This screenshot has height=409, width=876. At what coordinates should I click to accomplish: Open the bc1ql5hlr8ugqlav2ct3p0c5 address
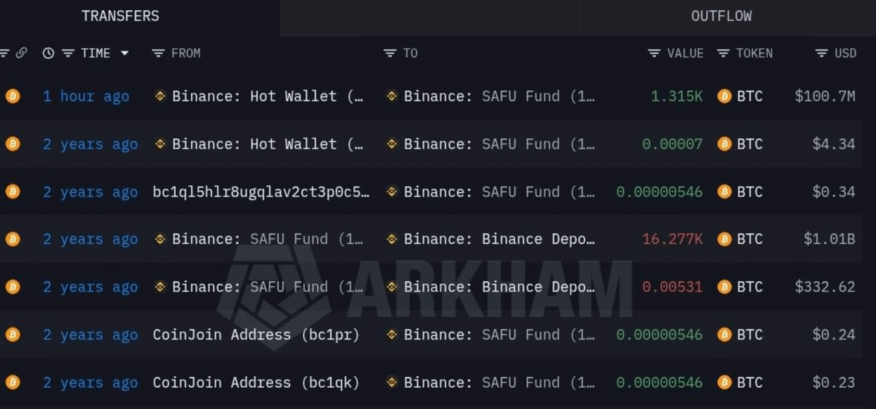pos(261,192)
